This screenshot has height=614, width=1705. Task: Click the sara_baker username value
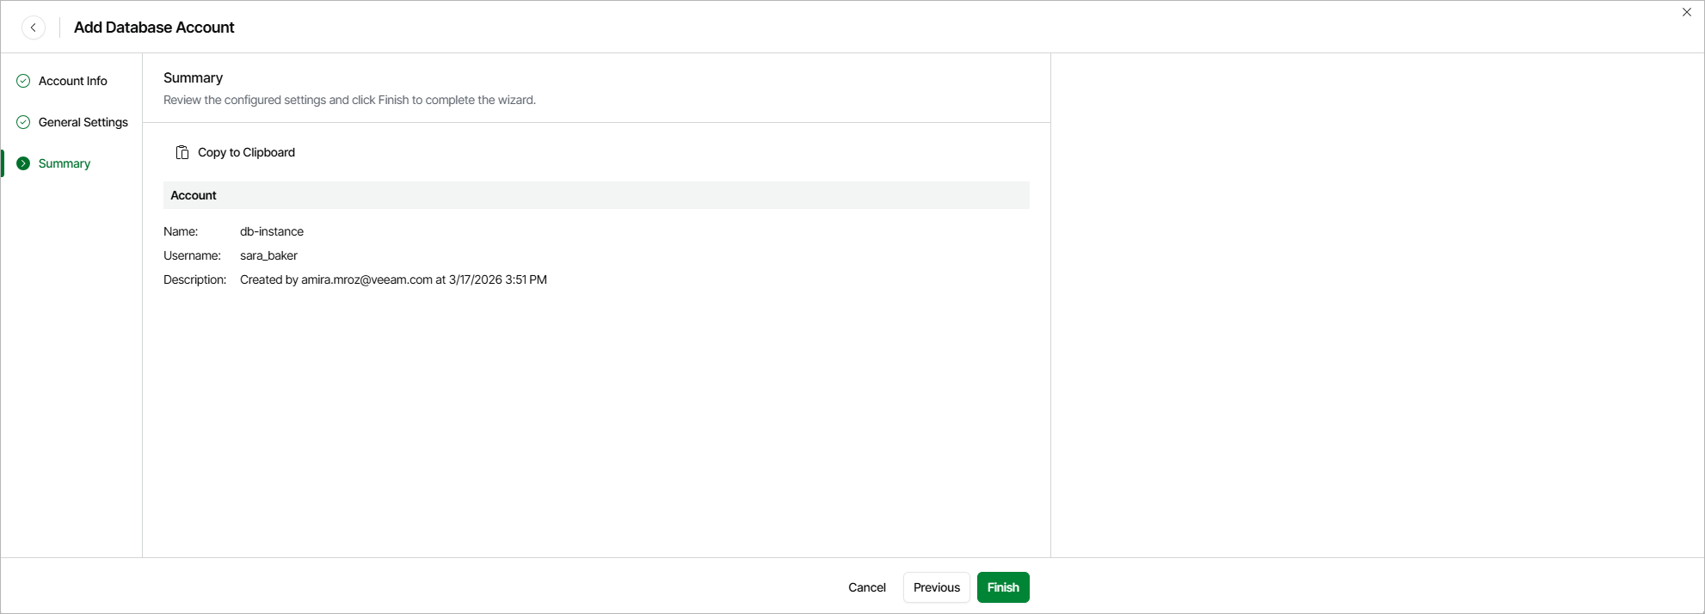268,255
